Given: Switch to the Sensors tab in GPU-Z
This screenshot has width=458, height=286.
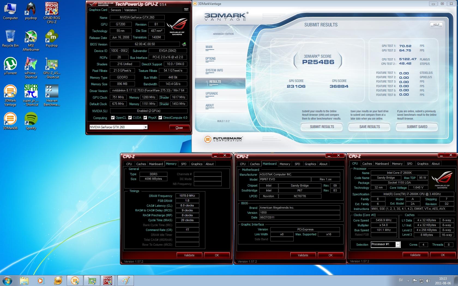Looking at the screenshot, I should [x=116, y=10].
